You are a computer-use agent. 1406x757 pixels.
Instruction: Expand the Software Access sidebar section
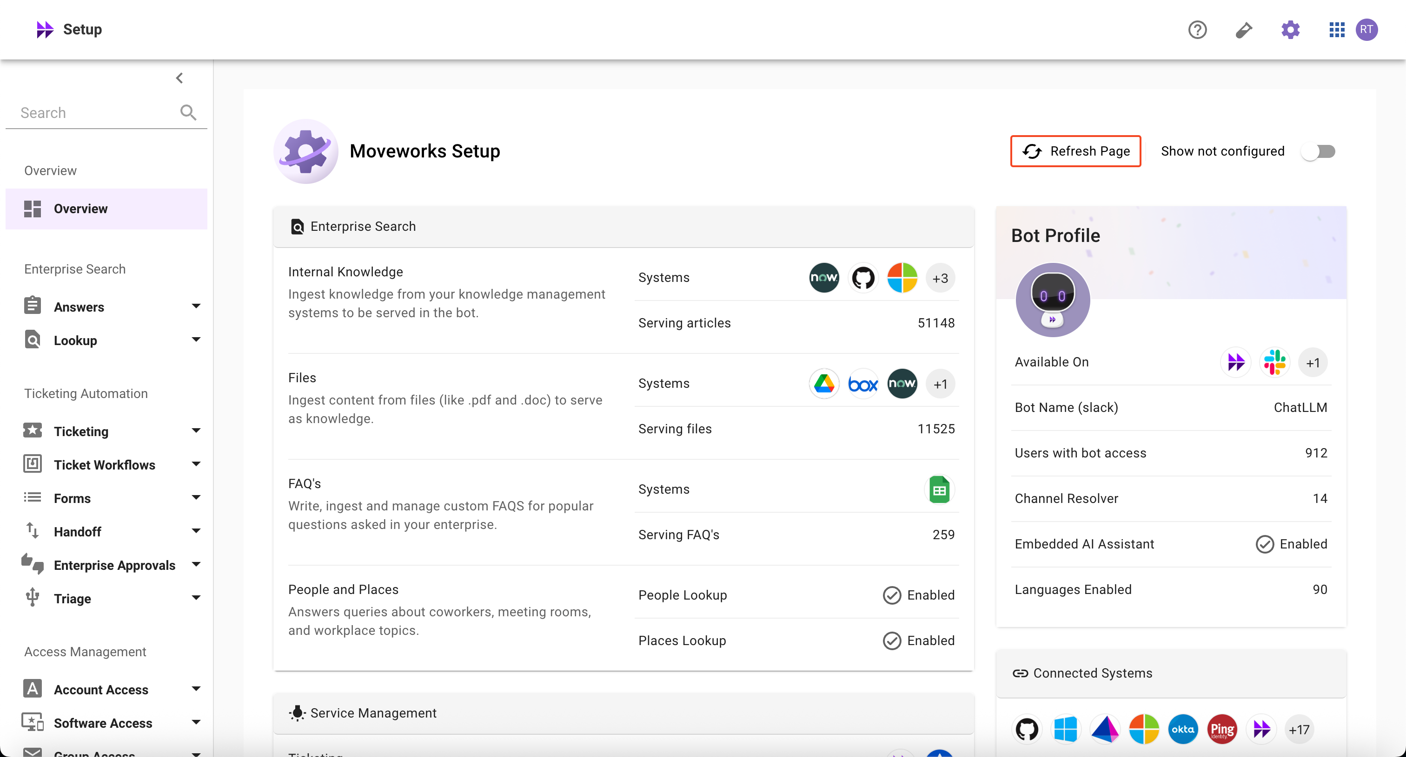point(196,722)
